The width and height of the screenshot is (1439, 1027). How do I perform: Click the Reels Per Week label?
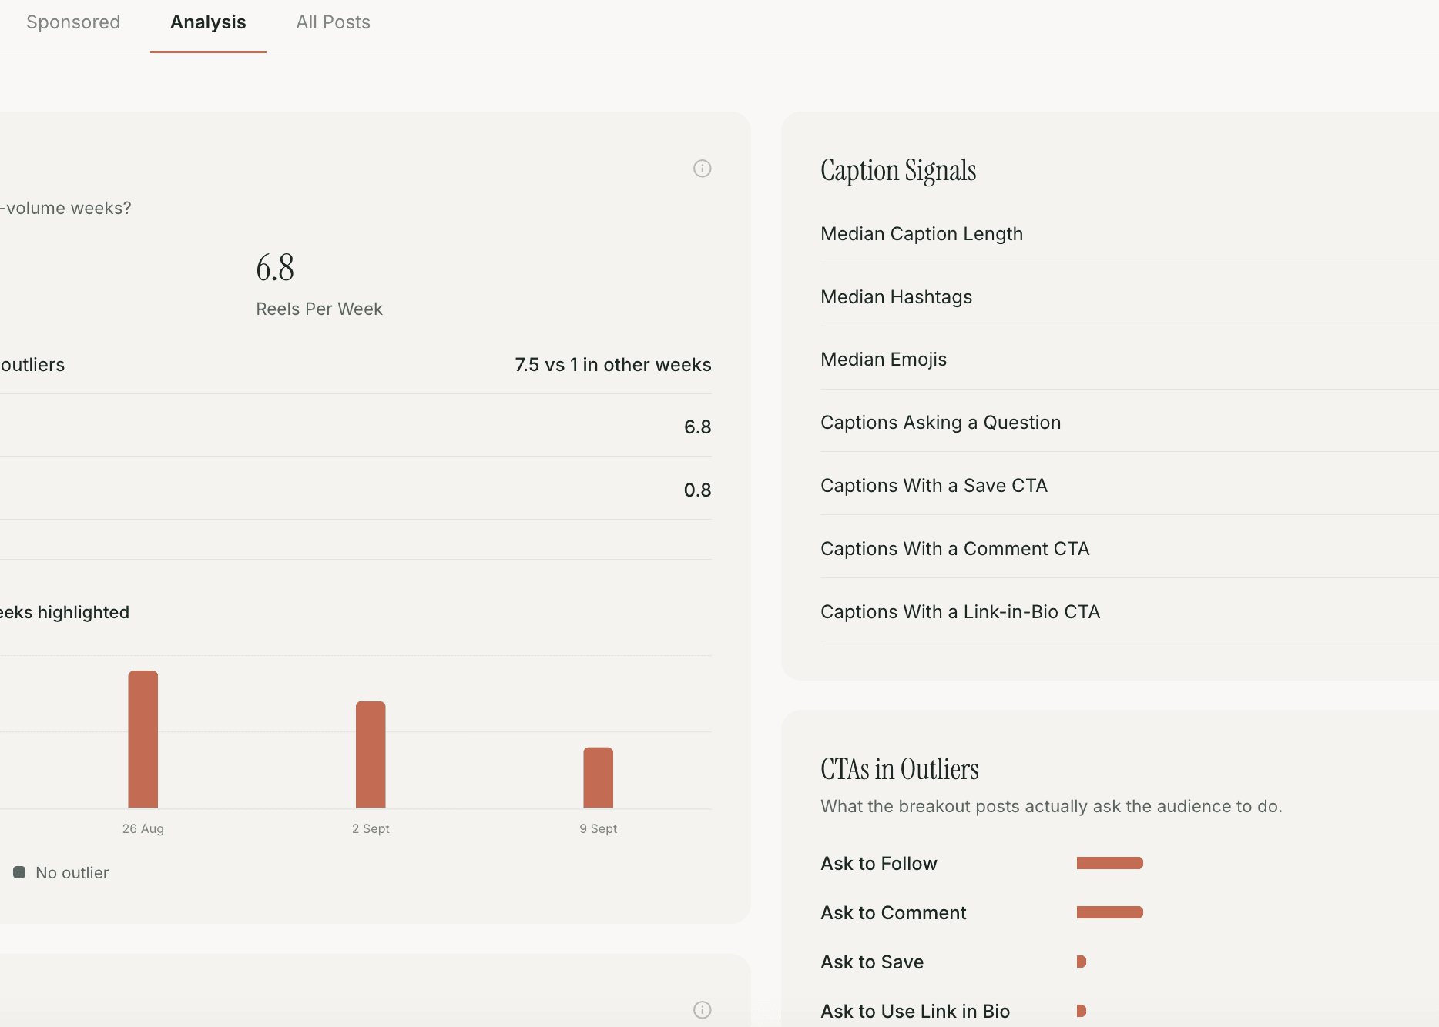point(319,309)
